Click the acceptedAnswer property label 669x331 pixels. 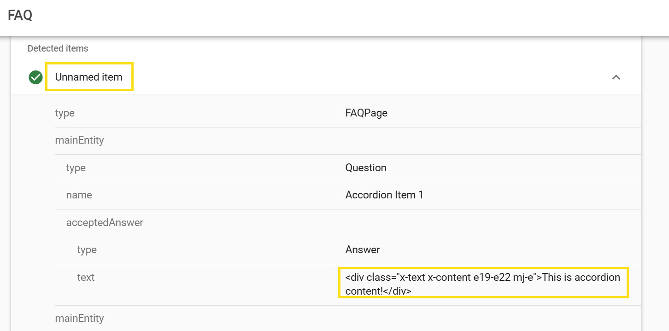pyautogui.click(x=105, y=223)
